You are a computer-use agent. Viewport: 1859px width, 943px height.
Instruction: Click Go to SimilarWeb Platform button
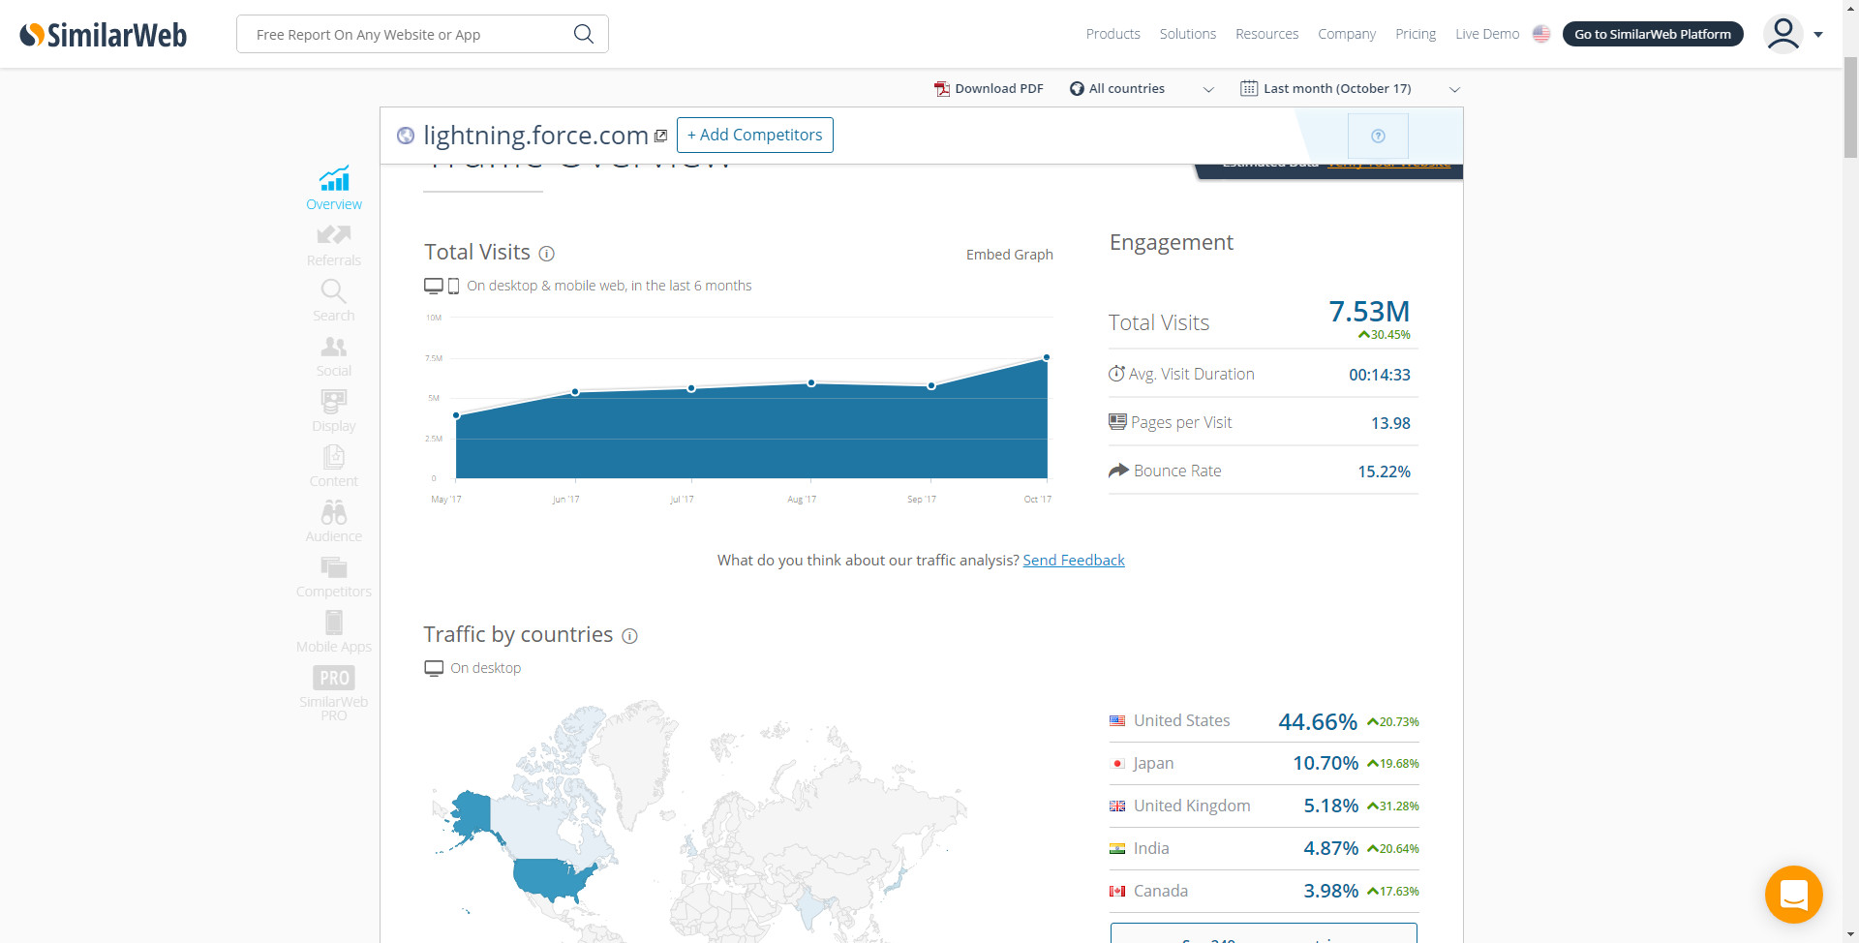[1653, 34]
